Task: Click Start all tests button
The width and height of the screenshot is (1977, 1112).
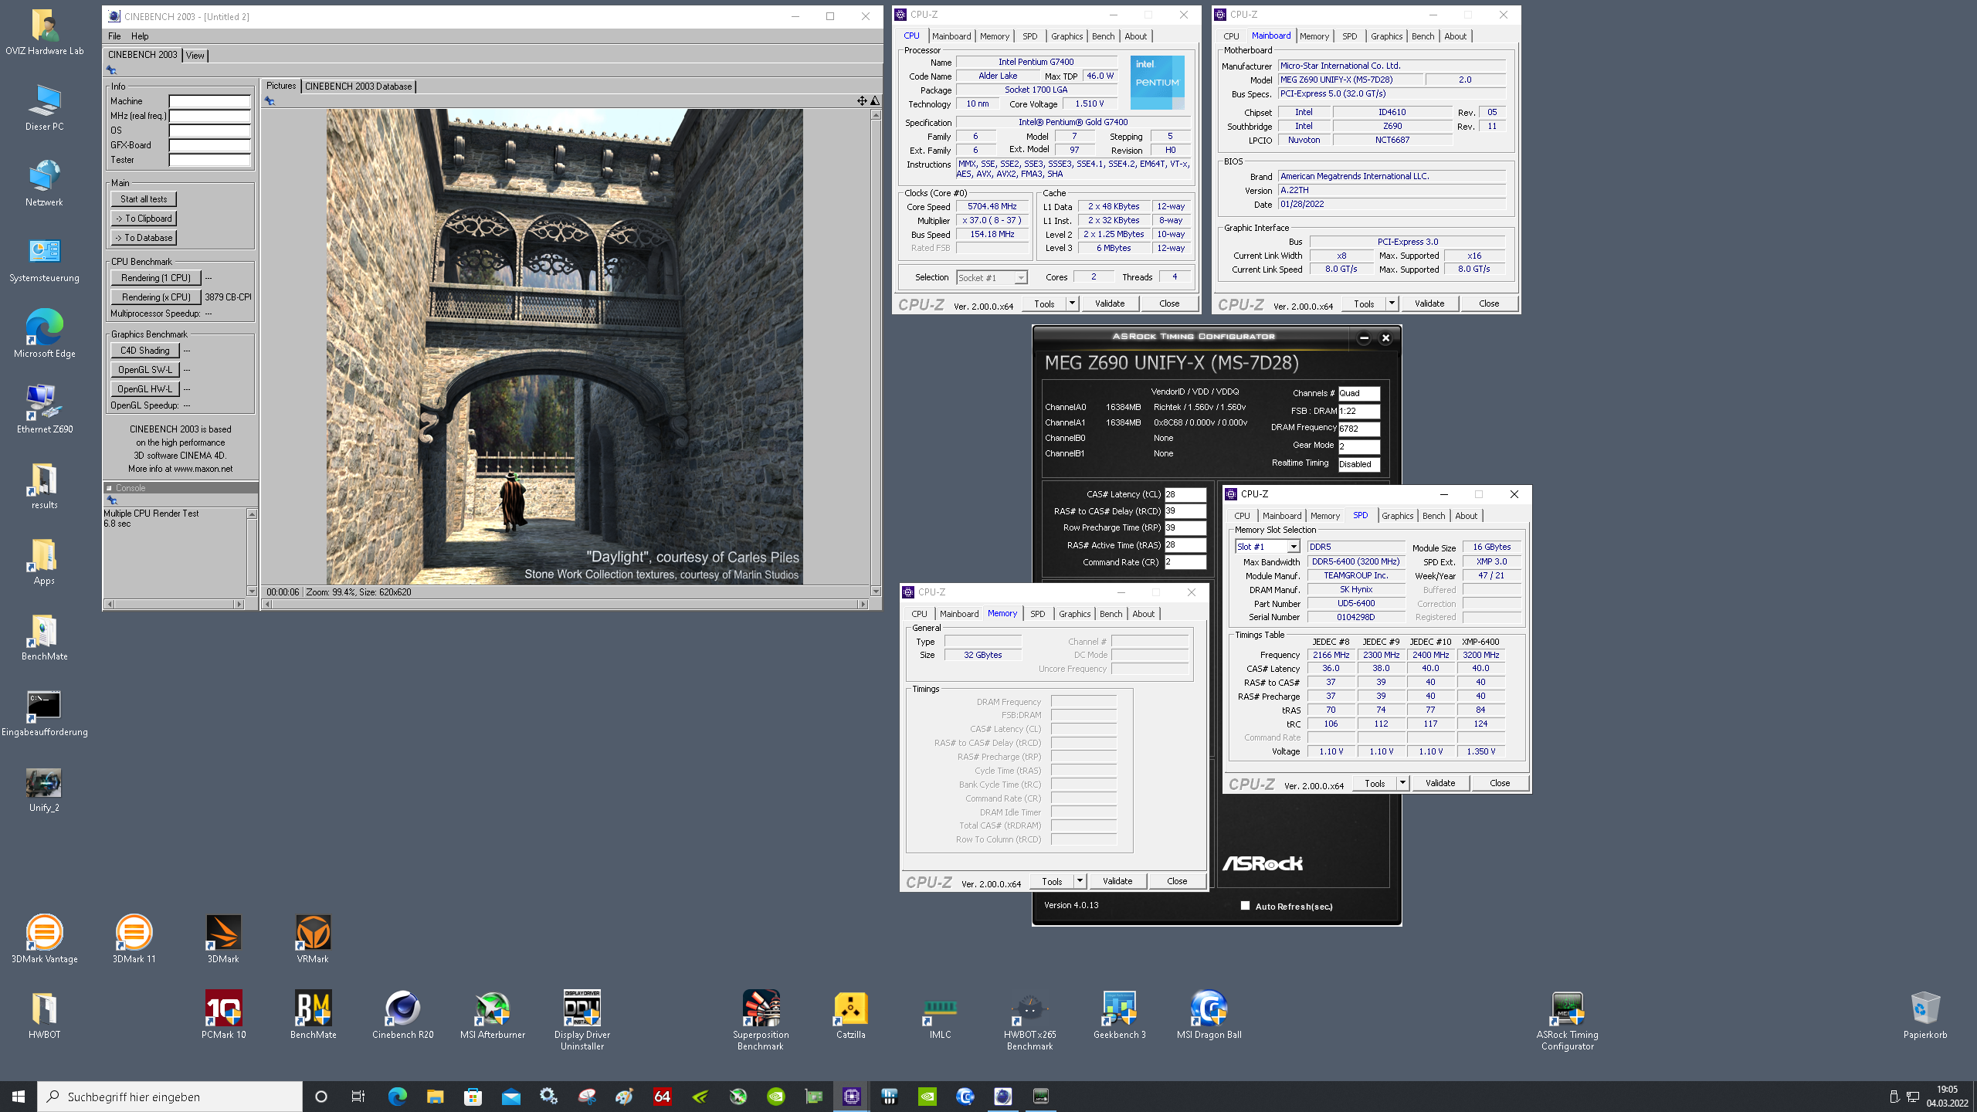Action: [144, 199]
